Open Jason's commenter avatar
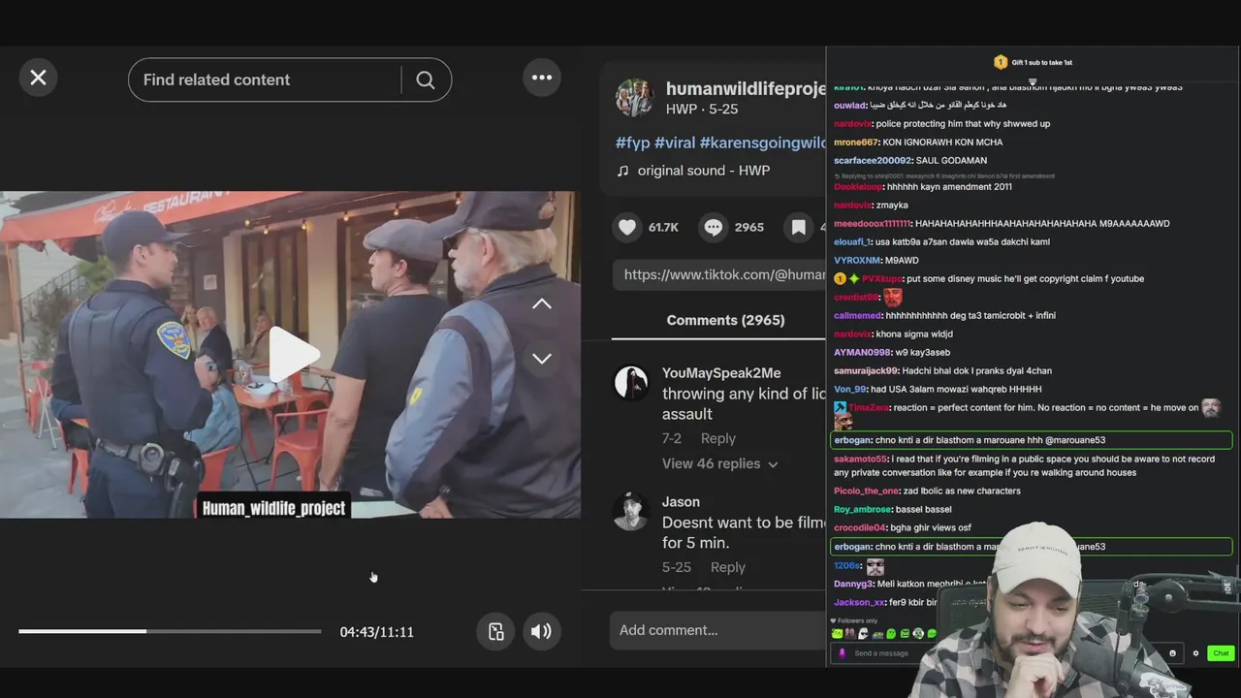 click(631, 512)
